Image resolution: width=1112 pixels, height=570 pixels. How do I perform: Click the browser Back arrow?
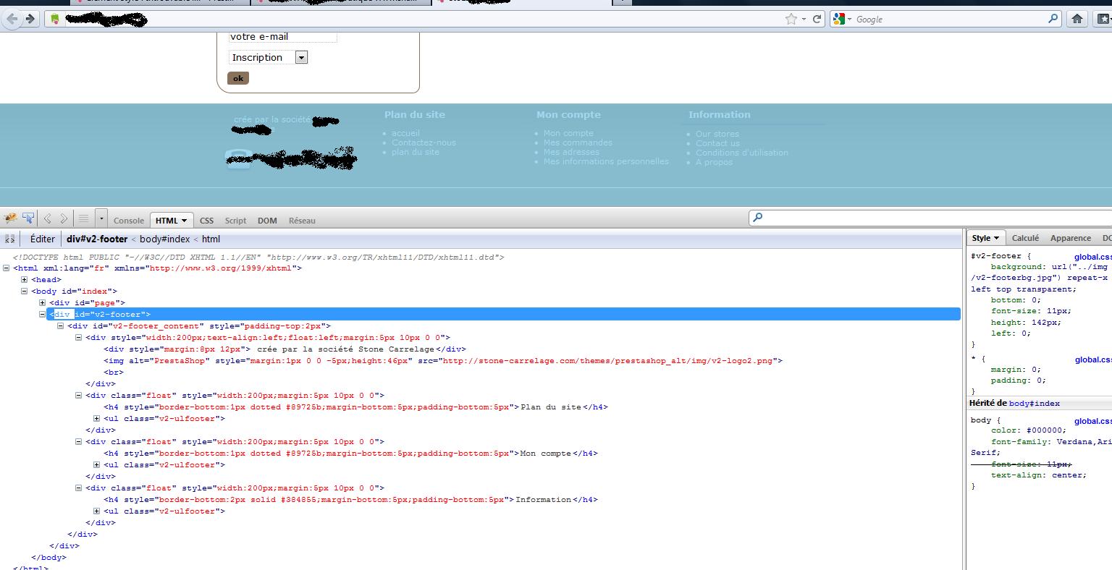(x=12, y=19)
